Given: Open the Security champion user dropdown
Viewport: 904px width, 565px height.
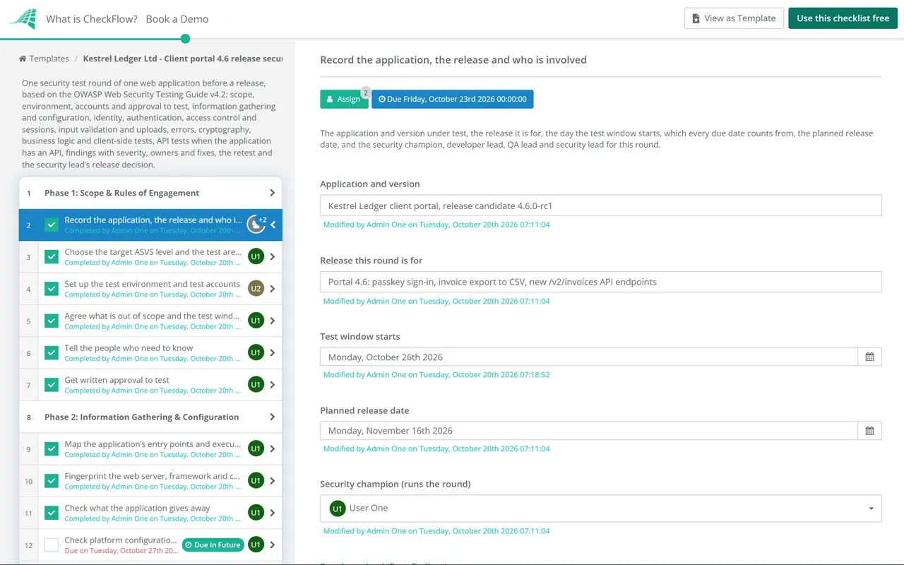Looking at the screenshot, I should [601, 509].
